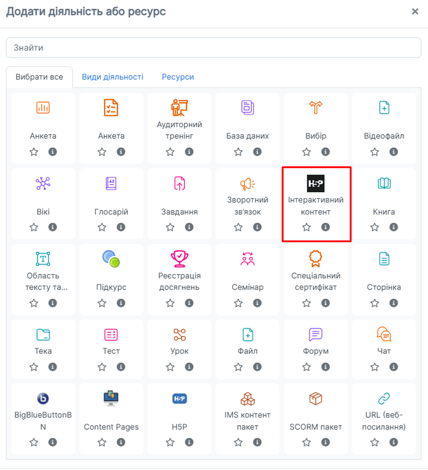
Task: Select the Семінар activity icon
Action: 247,259
